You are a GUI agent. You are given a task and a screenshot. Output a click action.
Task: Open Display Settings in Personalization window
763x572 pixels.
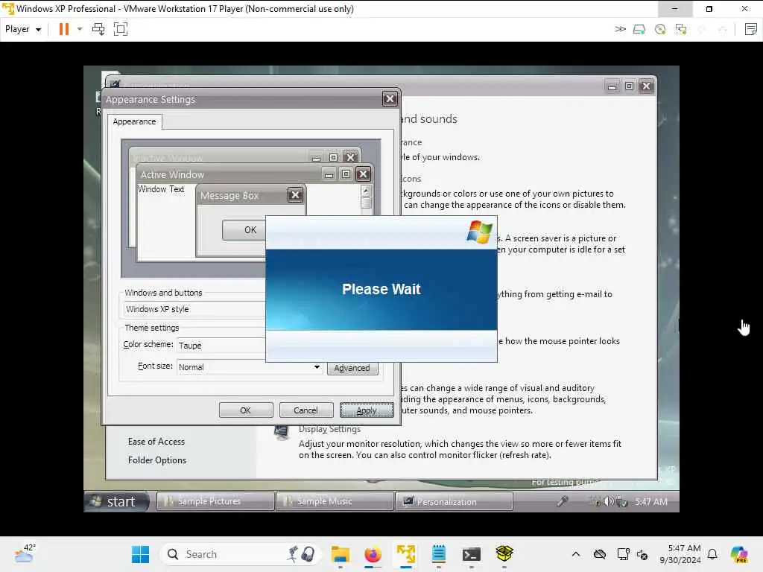pyautogui.click(x=329, y=429)
